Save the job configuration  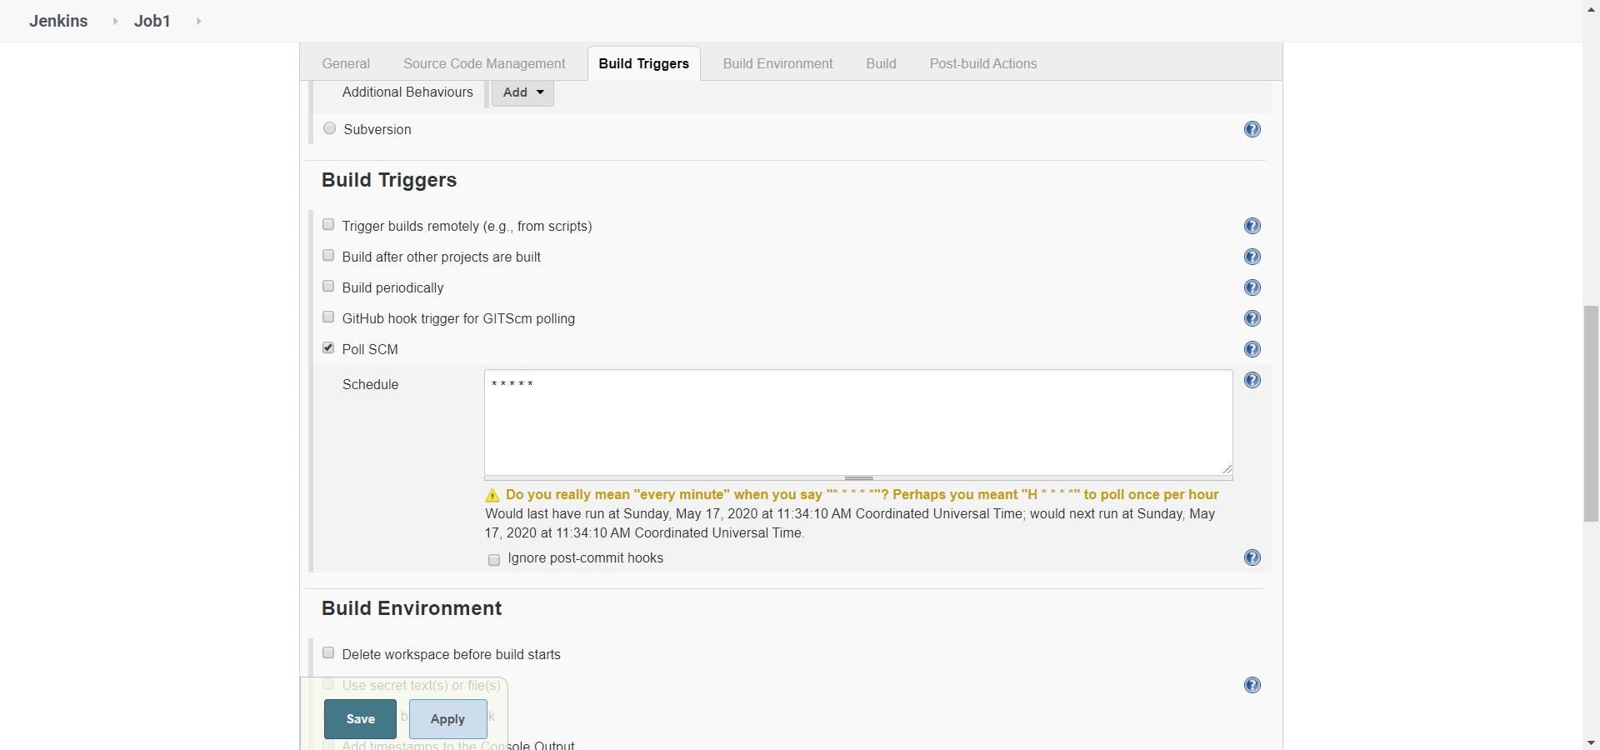tap(360, 719)
